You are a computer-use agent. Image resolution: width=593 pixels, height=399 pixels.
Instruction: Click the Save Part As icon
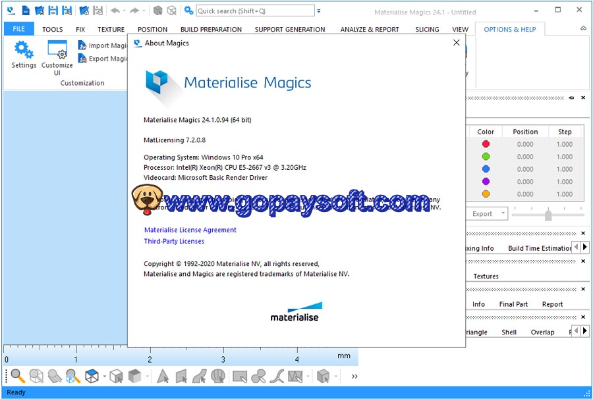click(x=67, y=11)
